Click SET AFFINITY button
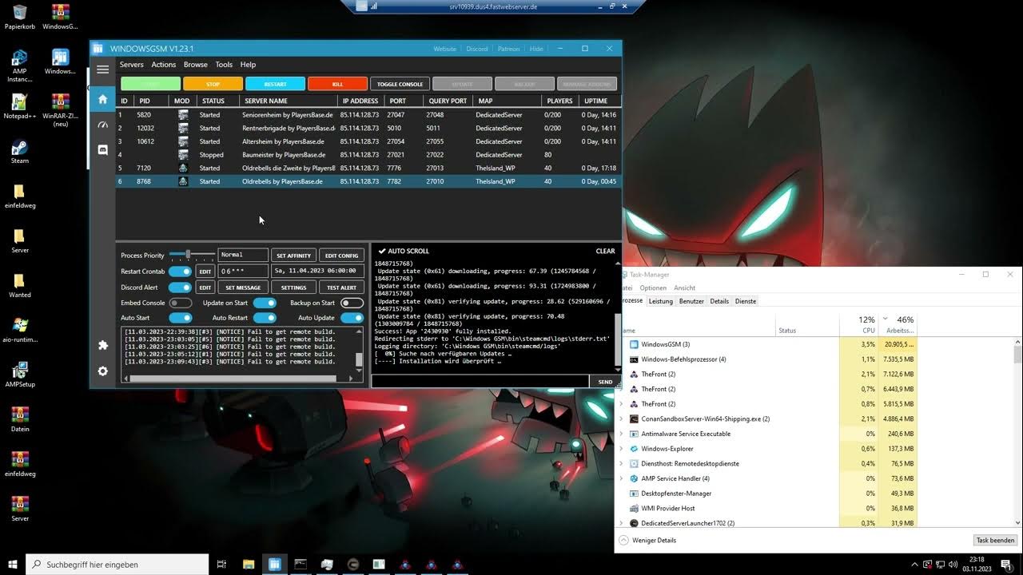The height and width of the screenshot is (575, 1023). [x=293, y=256]
